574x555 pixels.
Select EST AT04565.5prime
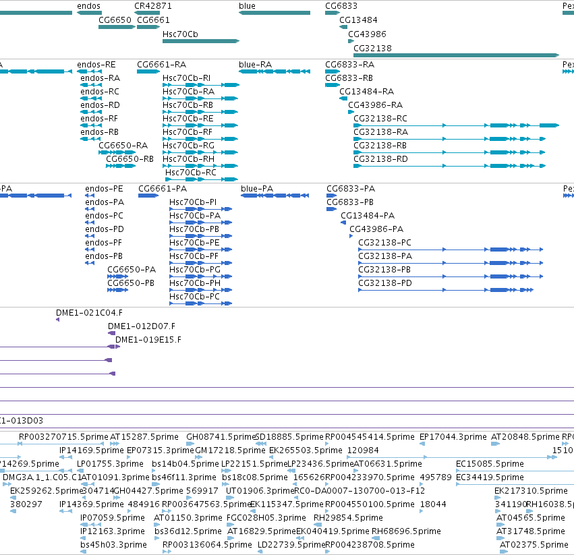[530, 518]
